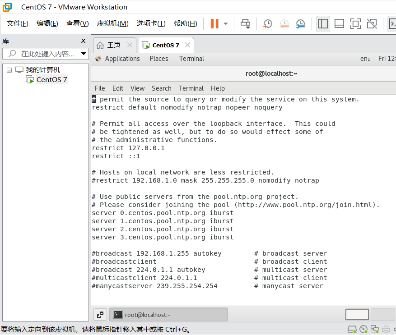396x335 pixels.
Task: Click the root@localhost terminal title bar
Action: (x=271, y=73)
